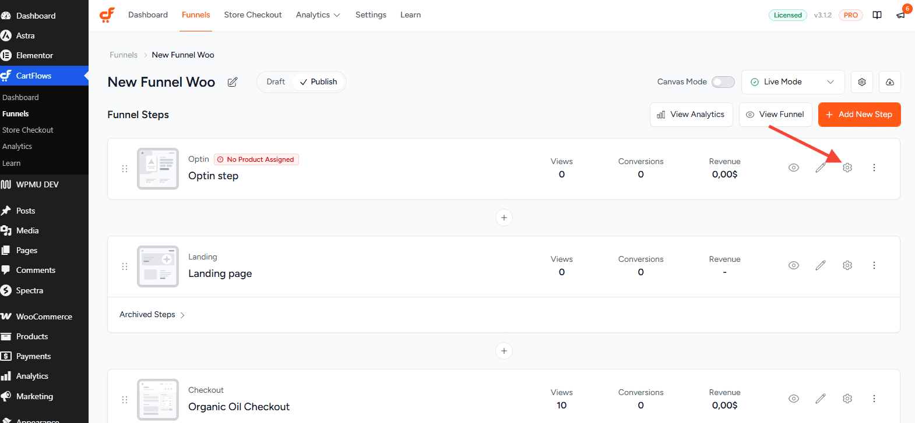Screen dimensions: 915x423
Task: Preview Optin step with eye icon
Action: tap(794, 168)
